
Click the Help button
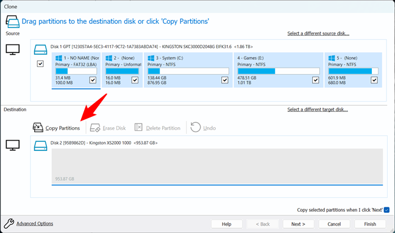point(227,224)
